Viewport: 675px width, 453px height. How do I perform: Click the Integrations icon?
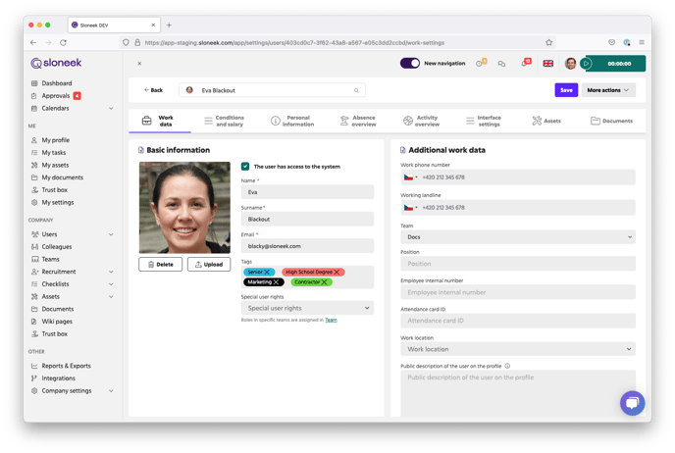[x=34, y=378]
